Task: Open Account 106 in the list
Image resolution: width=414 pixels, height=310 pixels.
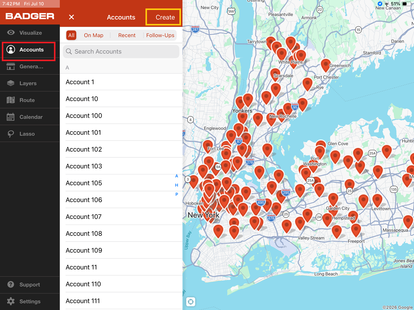Action: 121,200
